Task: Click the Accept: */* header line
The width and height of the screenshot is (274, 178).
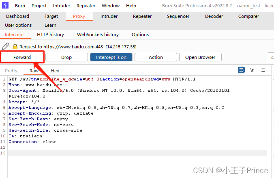Action: pyautogui.click(x=24, y=102)
